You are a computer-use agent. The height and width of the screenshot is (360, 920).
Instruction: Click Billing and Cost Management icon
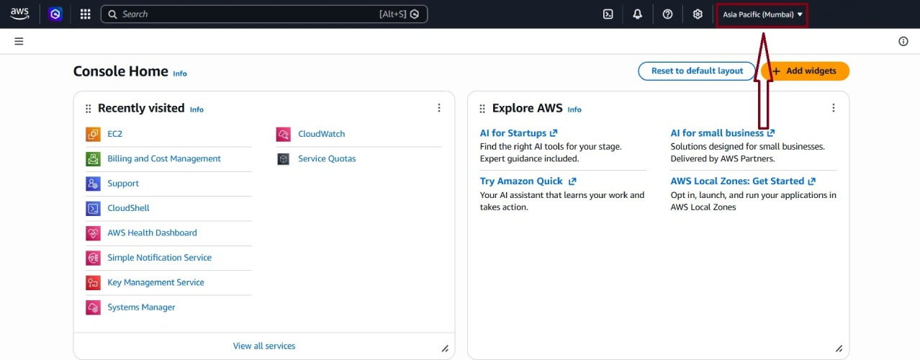tap(93, 158)
